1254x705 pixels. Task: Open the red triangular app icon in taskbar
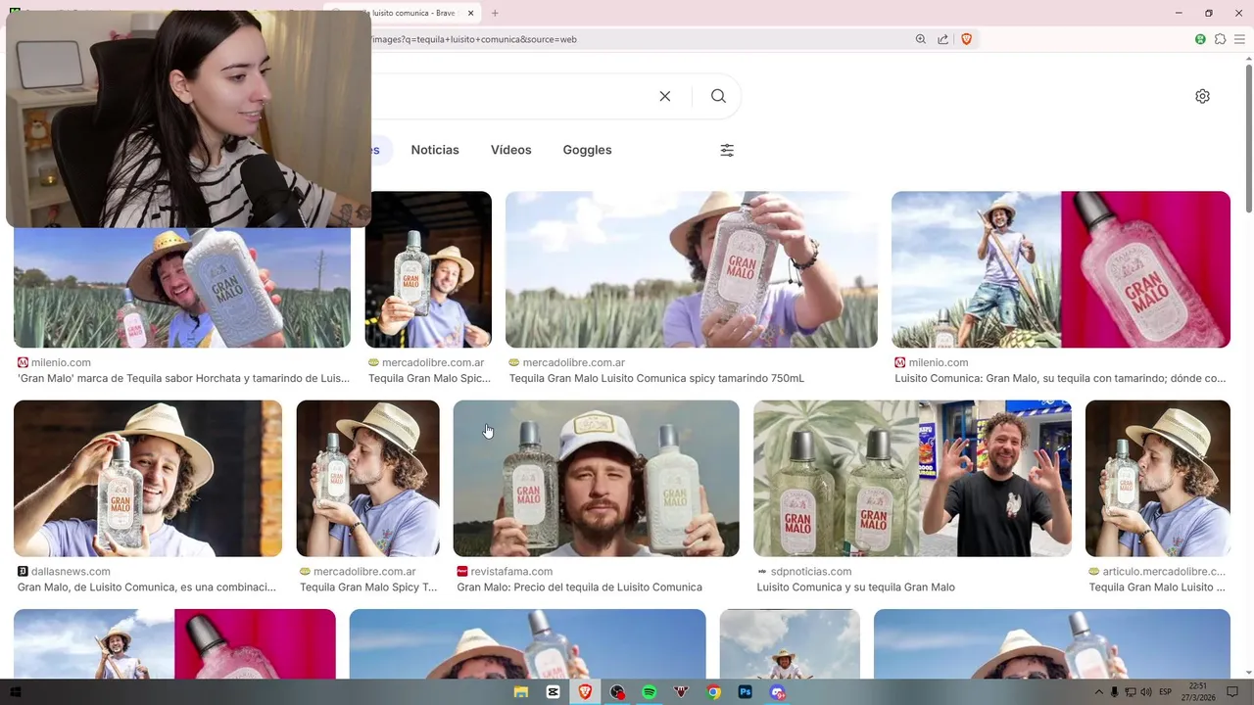point(682,692)
